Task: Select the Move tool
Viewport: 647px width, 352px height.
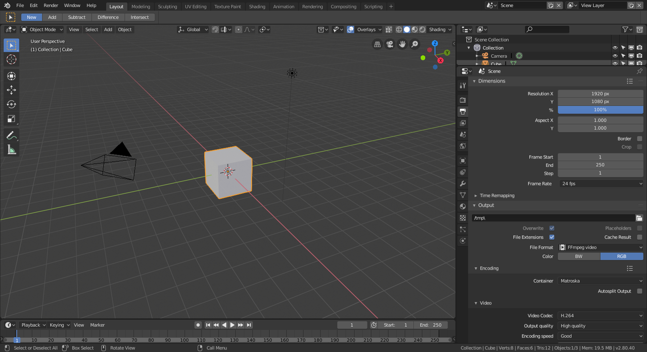Action: (x=11, y=90)
